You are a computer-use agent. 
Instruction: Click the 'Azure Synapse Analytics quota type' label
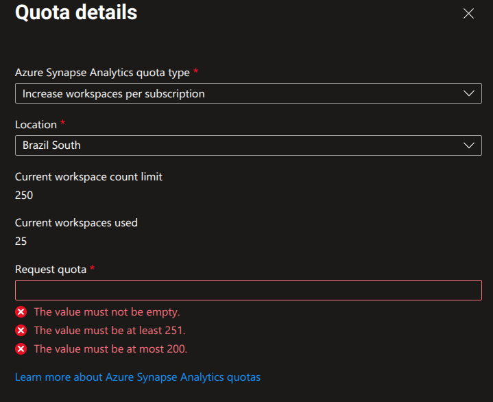click(x=102, y=73)
